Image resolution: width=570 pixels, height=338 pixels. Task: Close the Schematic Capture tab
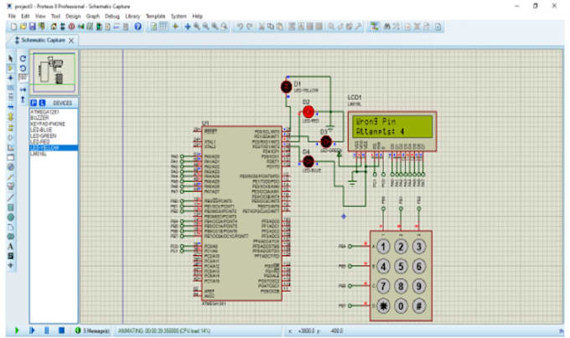(71, 40)
